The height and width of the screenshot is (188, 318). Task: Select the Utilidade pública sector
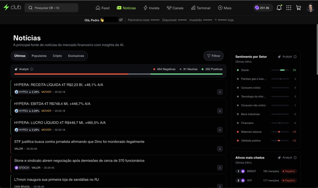266,140
